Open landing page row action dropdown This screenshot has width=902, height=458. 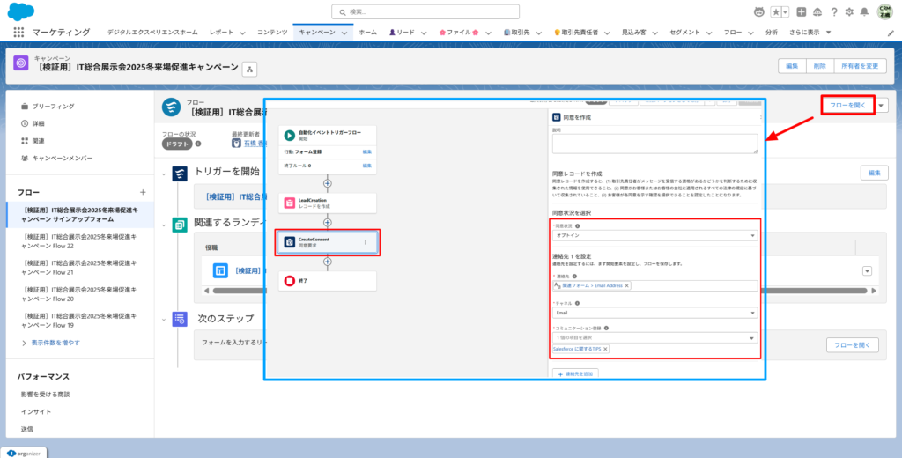tap(867, 271)
